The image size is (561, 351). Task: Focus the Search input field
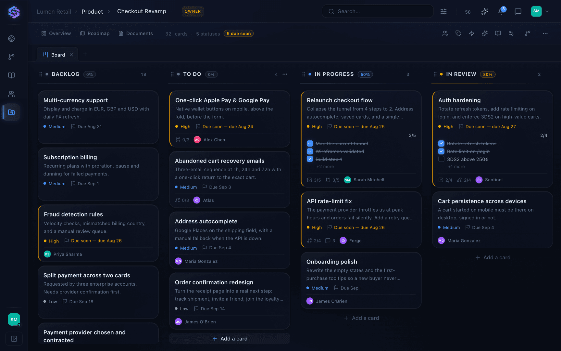[x=378, y=11]
